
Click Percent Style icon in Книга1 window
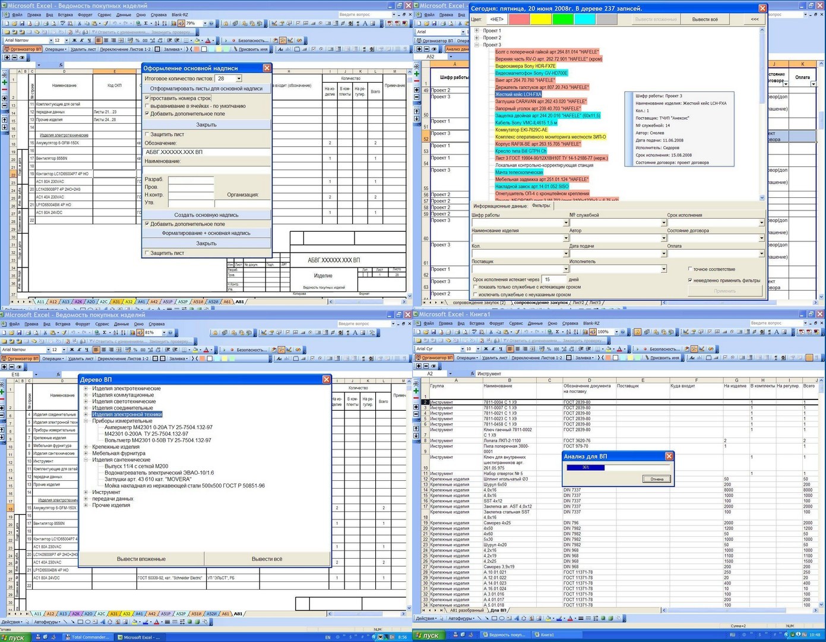(549, 349)
